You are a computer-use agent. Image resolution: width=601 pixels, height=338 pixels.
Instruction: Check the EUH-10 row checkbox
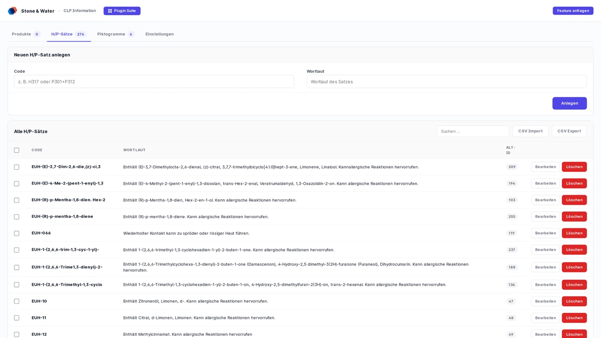pyautogui.click(x=16, y=301)
